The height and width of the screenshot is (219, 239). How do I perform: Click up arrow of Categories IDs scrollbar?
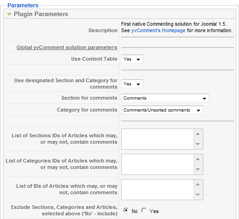coord(198,159)
